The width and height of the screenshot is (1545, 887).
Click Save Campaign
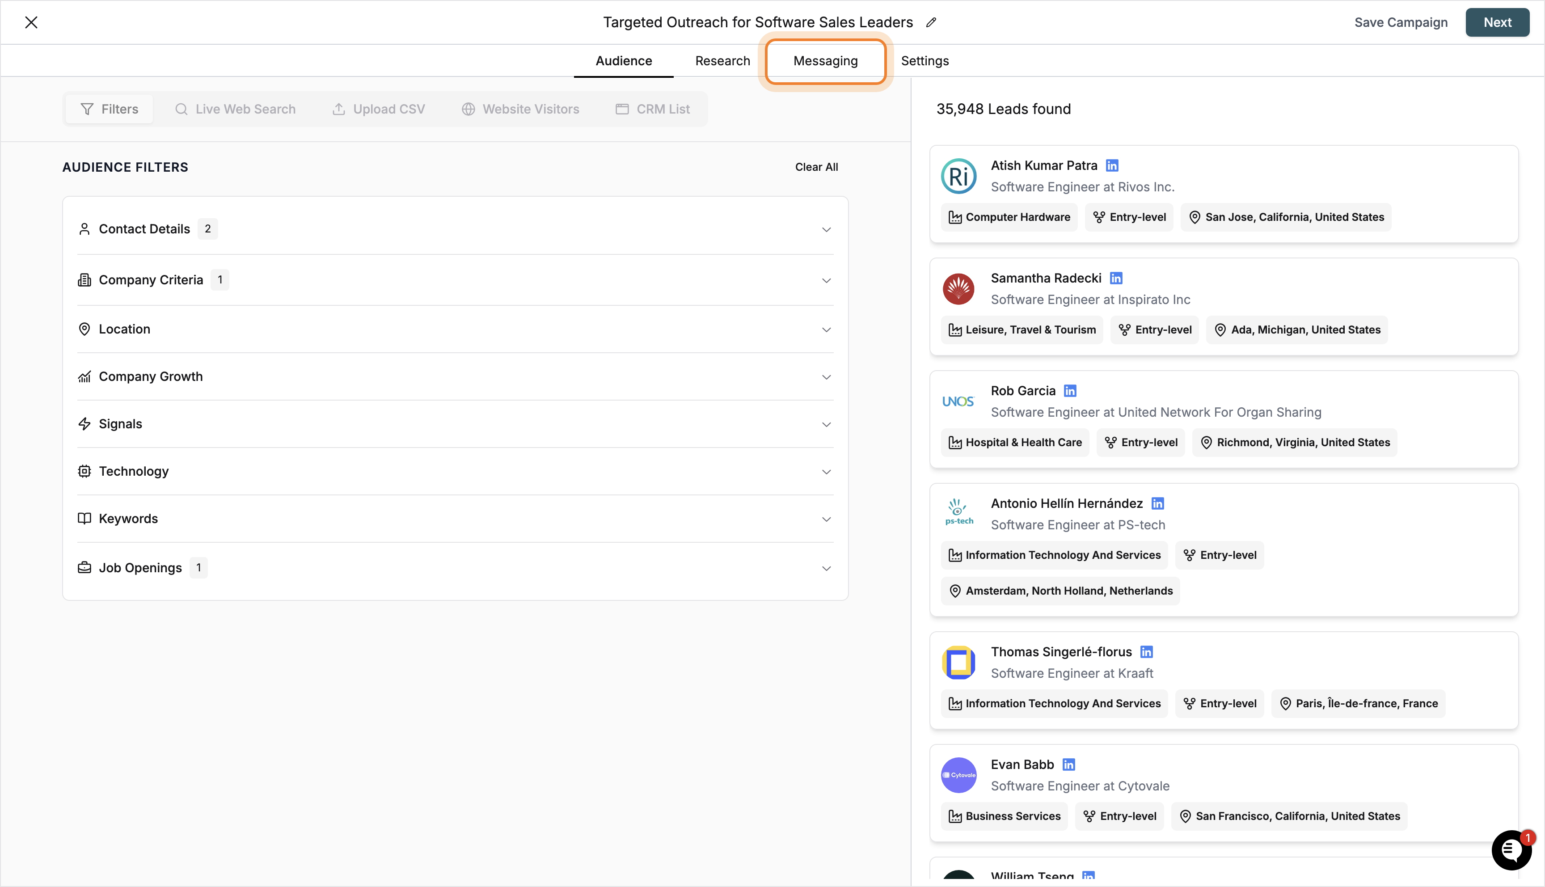pyautogui.click(x=1401, y=22)
